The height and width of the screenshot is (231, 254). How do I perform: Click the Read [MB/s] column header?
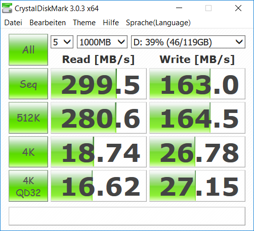[x=98, y=60]
